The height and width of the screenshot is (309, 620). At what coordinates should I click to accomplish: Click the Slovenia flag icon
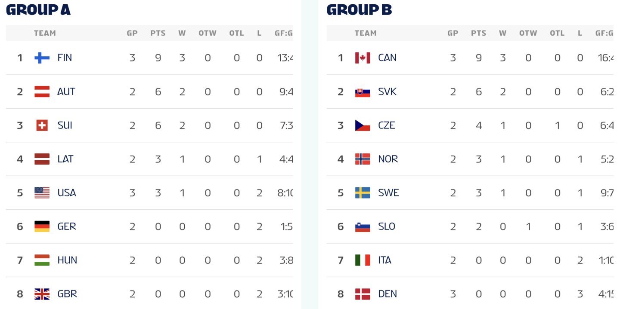click(363, 226)
